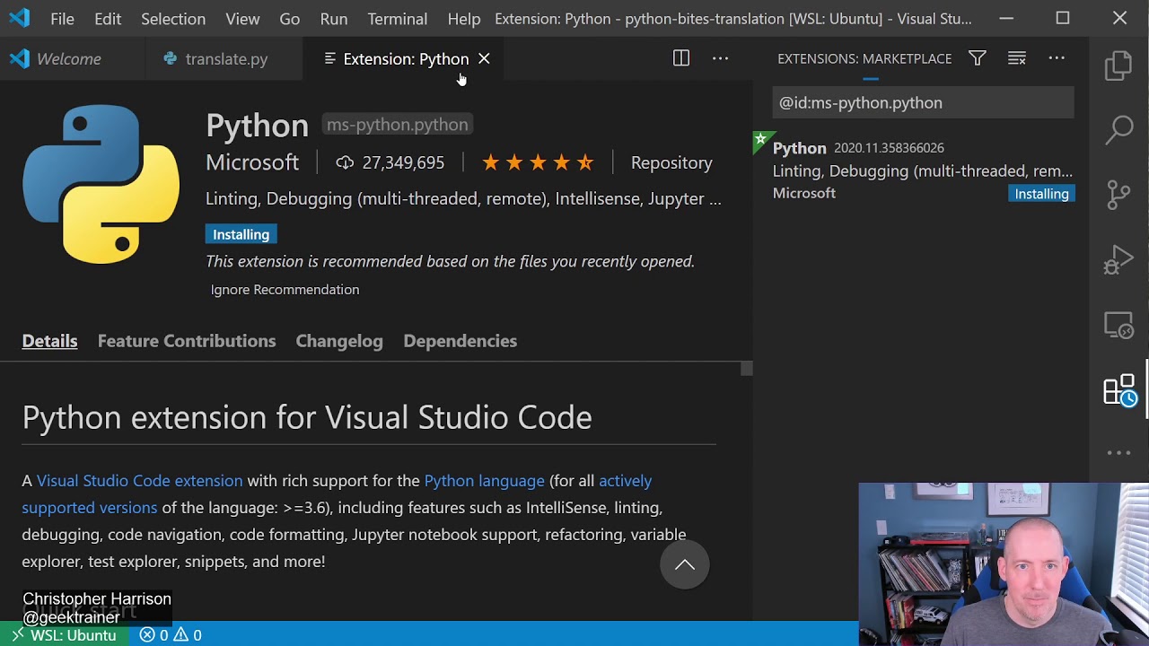Viewport: 1149px width, 646px height.
Task: Open Extensions panel more actions menu
Action: pyautogui.click(x=1057, y=58)
